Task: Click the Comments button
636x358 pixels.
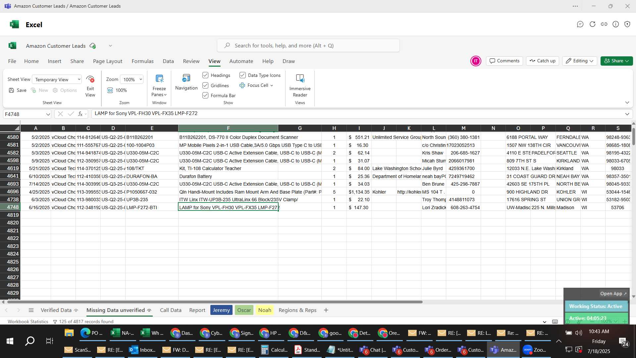Action: click(504, 61)
